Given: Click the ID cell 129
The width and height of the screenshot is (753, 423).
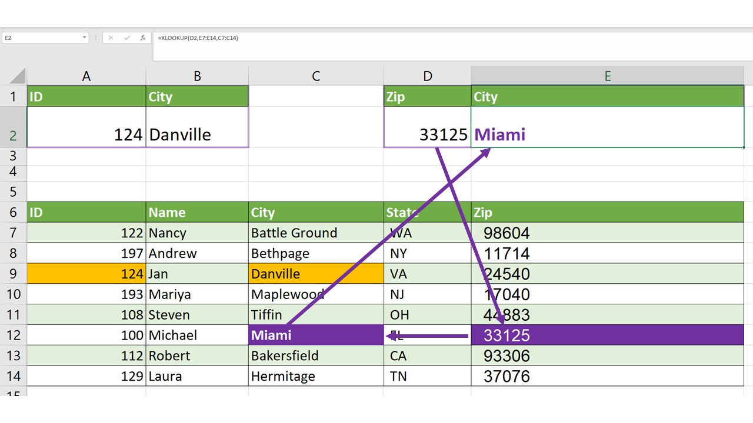Looking at the screenshot, I should 86,376.
